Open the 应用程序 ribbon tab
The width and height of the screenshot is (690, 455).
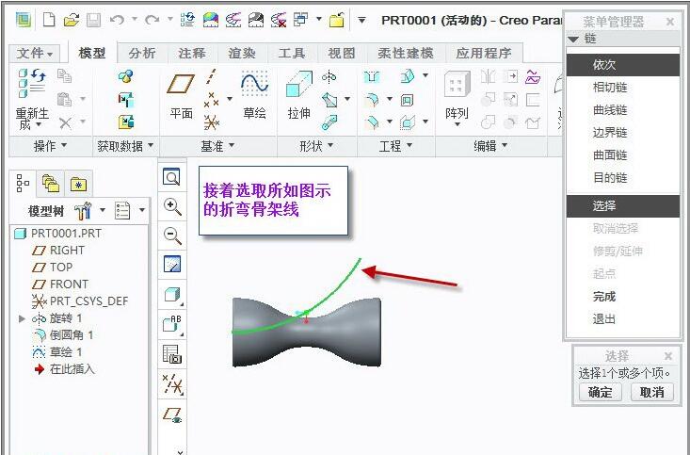(484, 53)
